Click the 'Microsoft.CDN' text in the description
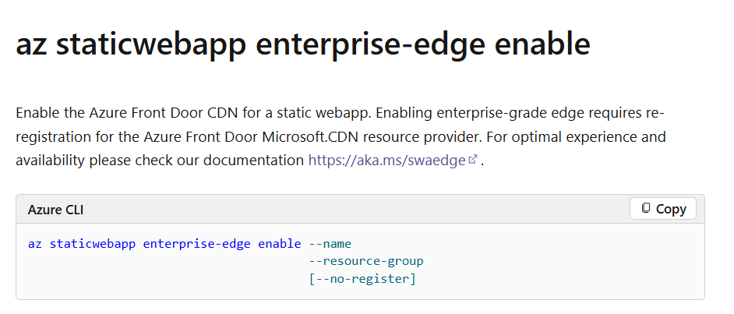 tap(310, 137)
